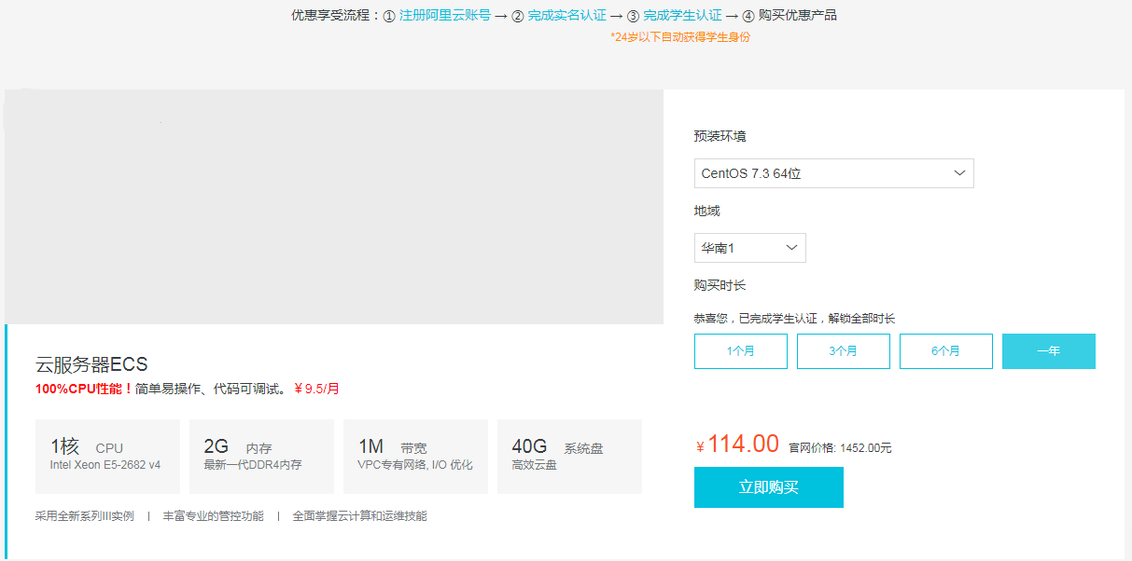The height and width of the screenshot is (561, 1132).
Task: Click the ¥114.00 price
Action: tap(737, 445)
